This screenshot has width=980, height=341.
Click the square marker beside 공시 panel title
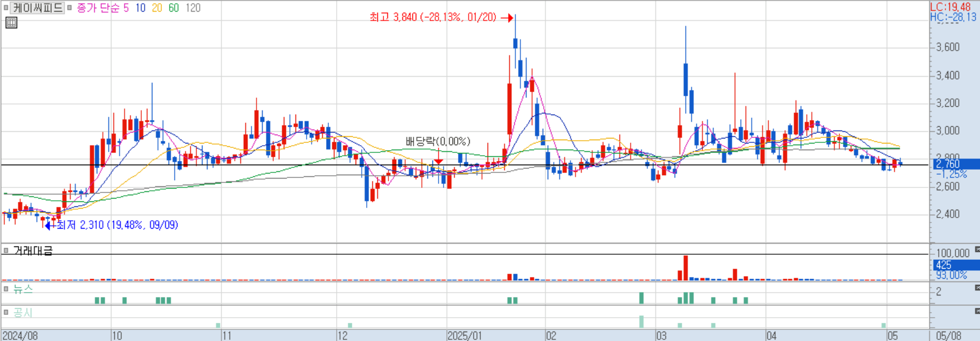point(6,313)
